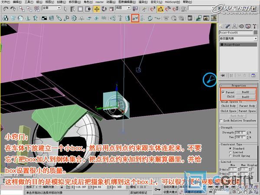Activate the Select and Rotate tool
Screen dimensions: 260x195
click(x=104, y=9)
